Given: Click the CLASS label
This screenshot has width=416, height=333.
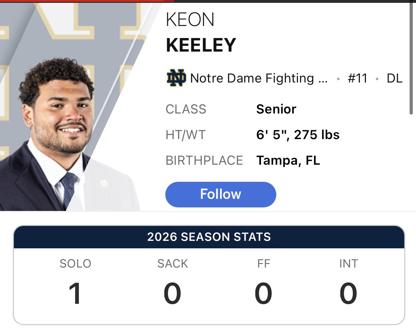Looking at the screenshot, I should point(186,109).
